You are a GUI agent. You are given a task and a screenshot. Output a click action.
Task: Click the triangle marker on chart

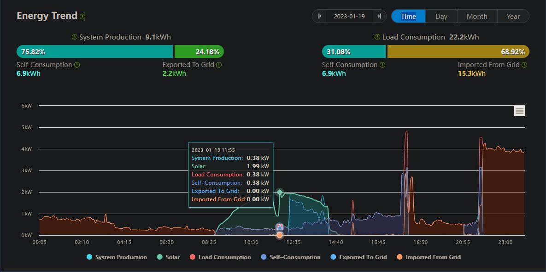tap(280, 227)
